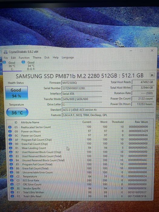Click the C: drive blue status orb
159x212 pixels.
[4, 62]
